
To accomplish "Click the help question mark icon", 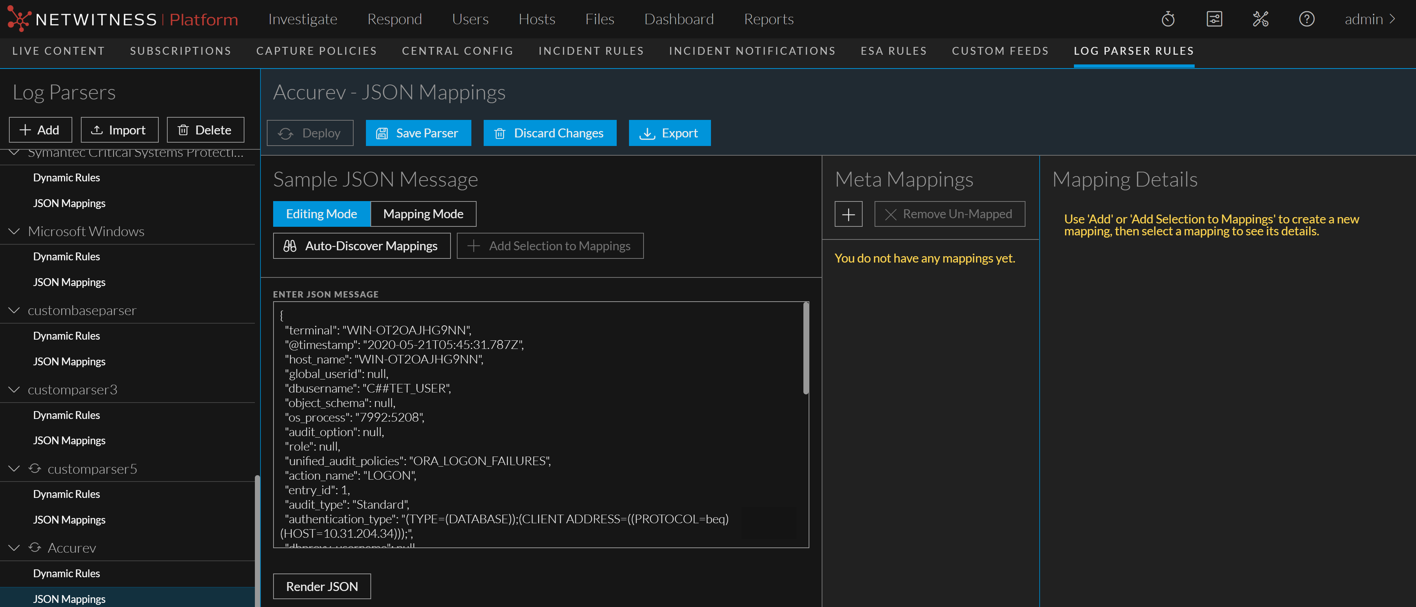I will (x=1306, y=19).
